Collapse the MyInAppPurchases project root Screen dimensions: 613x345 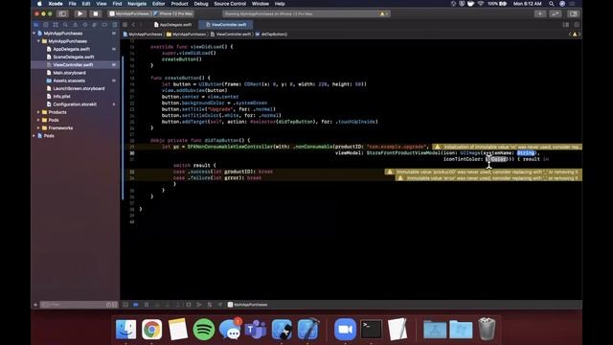pos(34,34)
